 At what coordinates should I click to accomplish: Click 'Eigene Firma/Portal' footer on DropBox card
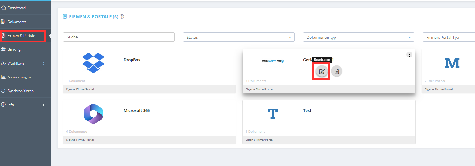80,89
